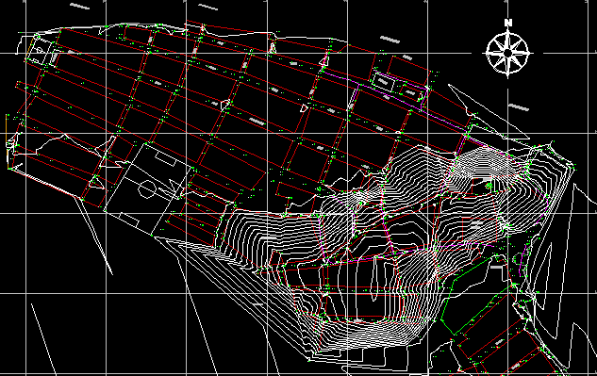The width and height of the screenshot is (597, 376).
Task: Select the grey label at top center edge
Action: (x=208, y=7)
